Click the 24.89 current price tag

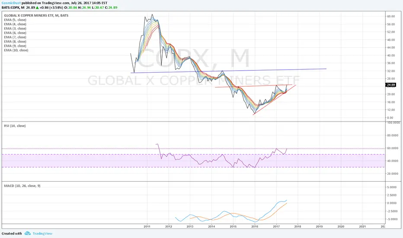pyautogui.click(x=390, y=85)
